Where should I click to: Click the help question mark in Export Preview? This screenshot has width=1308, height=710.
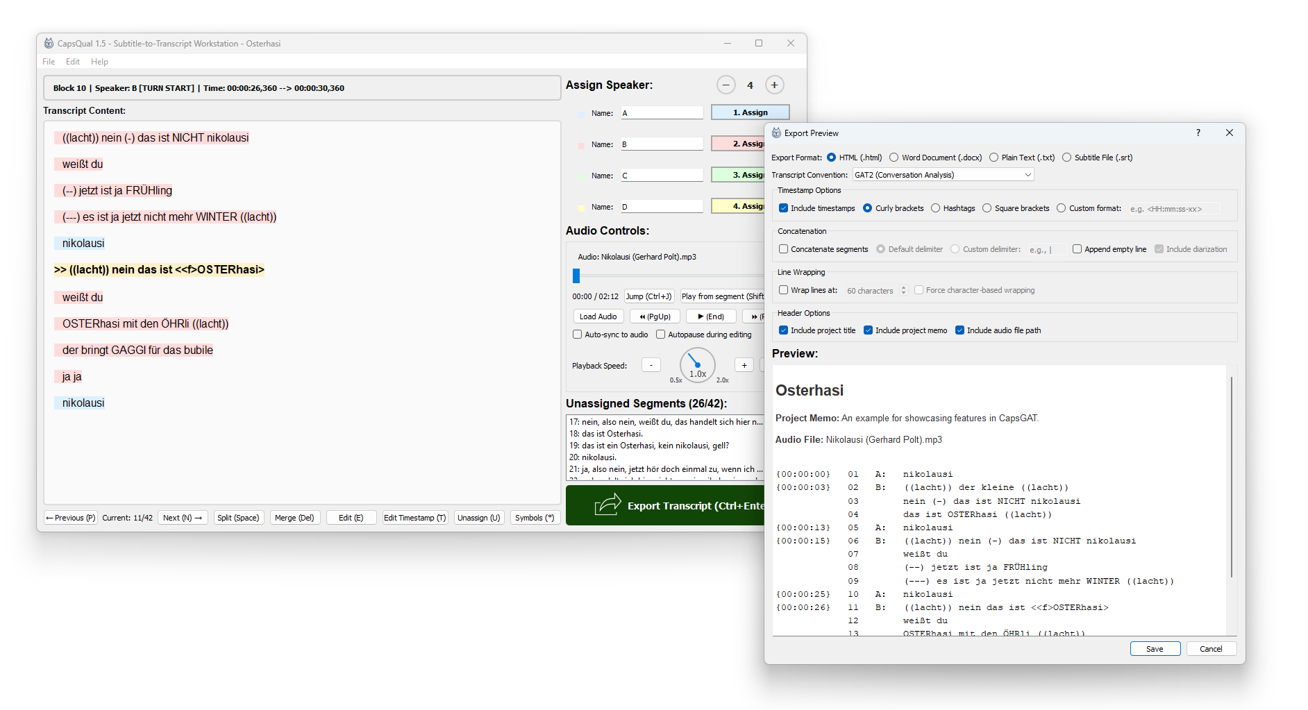click(x=1198, y=133)
